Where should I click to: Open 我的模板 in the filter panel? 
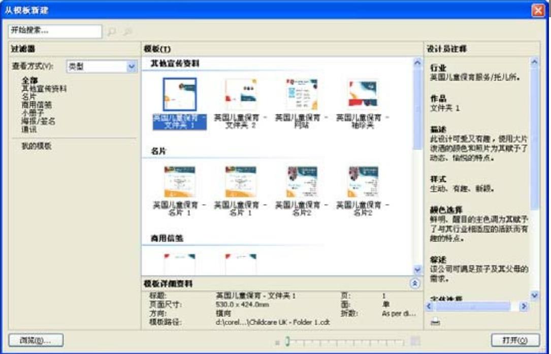click(37, 146)
